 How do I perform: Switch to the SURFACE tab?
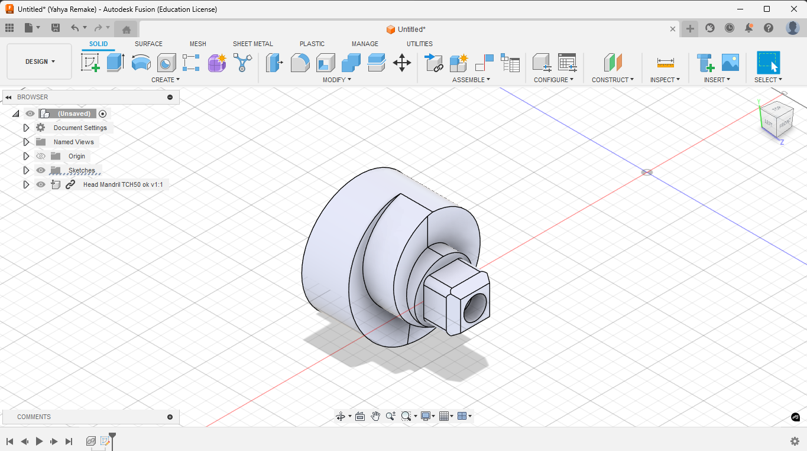(148, 44)
